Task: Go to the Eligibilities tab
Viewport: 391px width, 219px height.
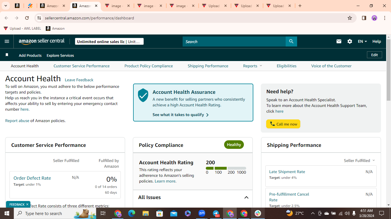Action: tap(287, 66)
